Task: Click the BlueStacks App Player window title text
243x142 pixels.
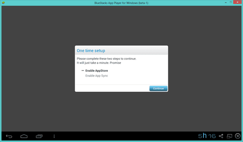Action: 121,3
